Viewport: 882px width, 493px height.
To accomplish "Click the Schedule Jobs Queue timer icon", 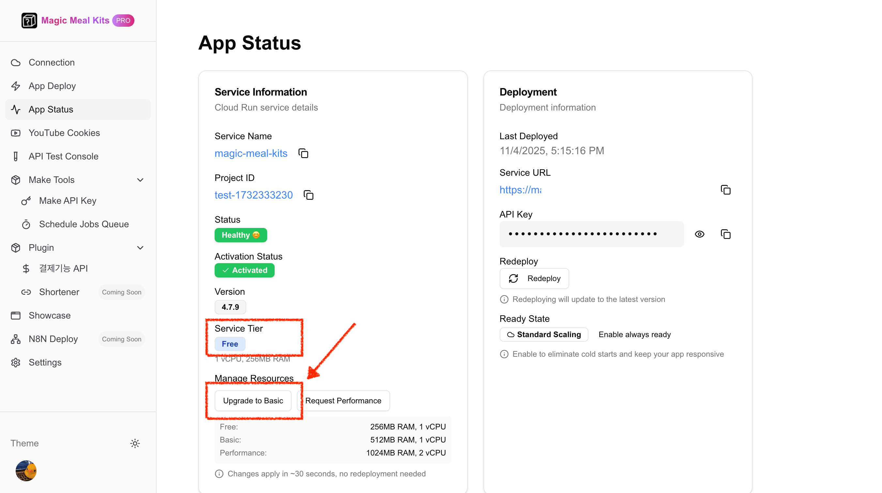I will [26, 224].
